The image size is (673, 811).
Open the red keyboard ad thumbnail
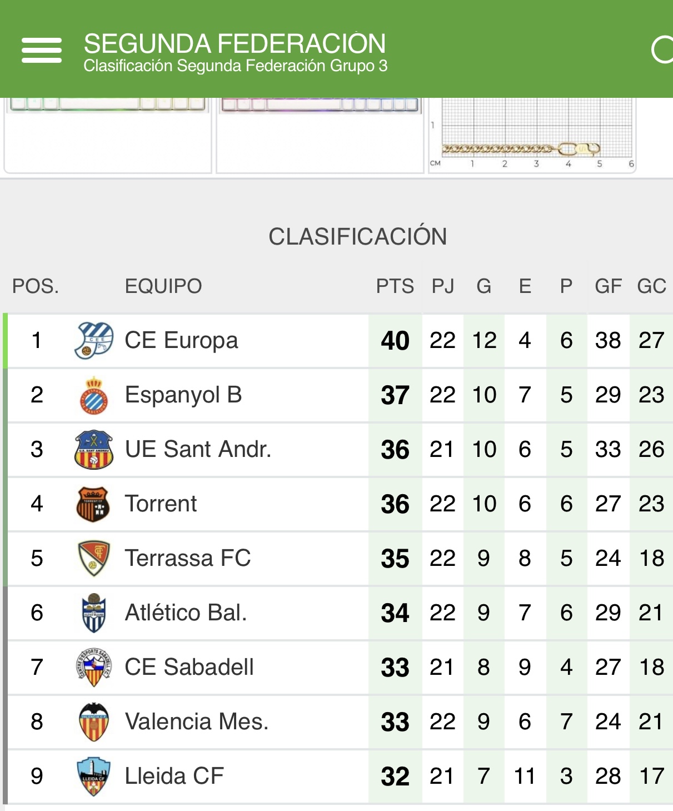pyautogui.click(x=320, y=135)
